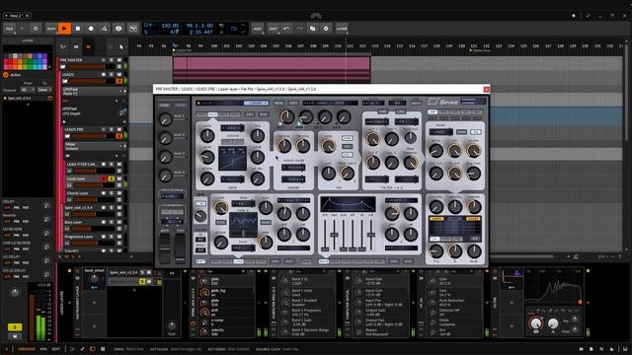Viewport: 632px width, 355px height.
Task: Toggle automation write icon in transport
Action: coord(105,29)
